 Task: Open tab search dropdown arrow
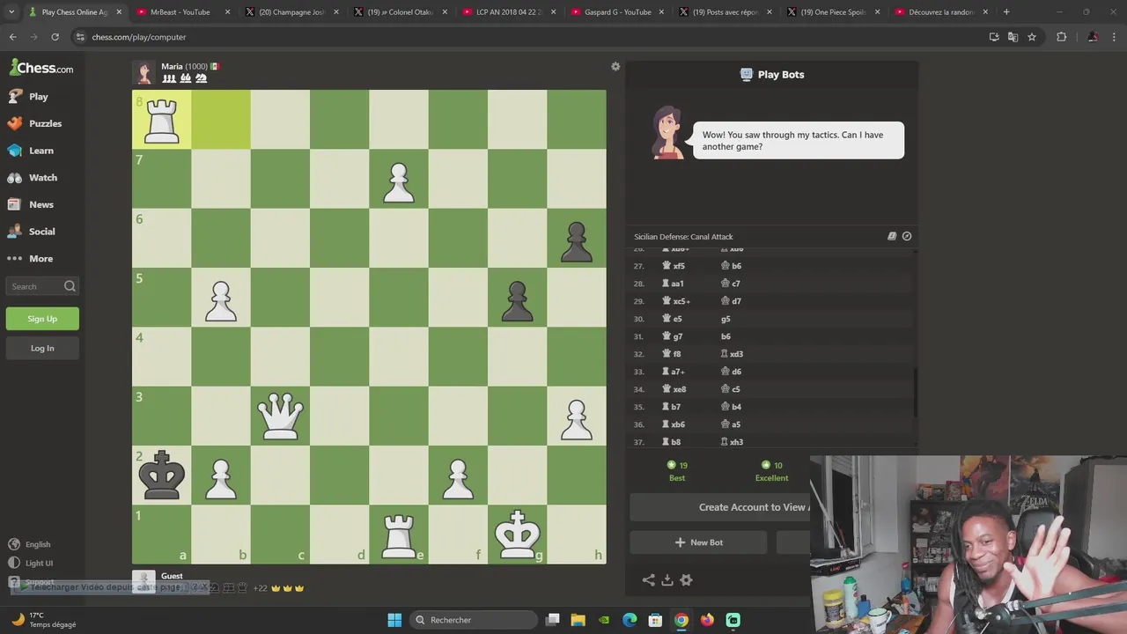coord(11,12)
